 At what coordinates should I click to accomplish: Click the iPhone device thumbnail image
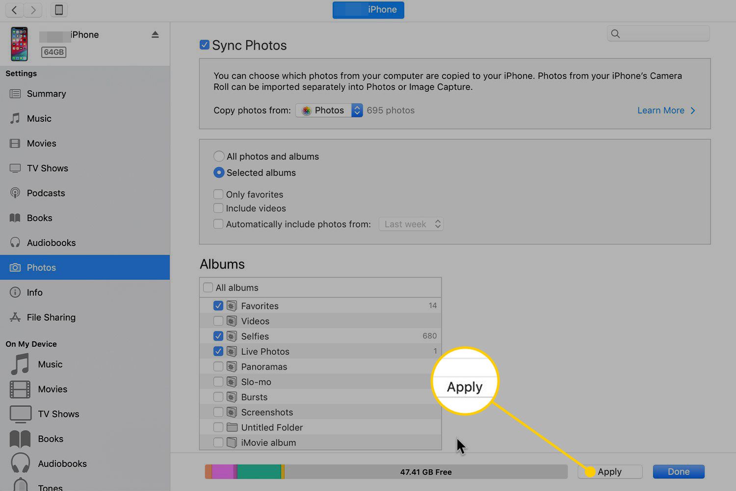point(19,44)
